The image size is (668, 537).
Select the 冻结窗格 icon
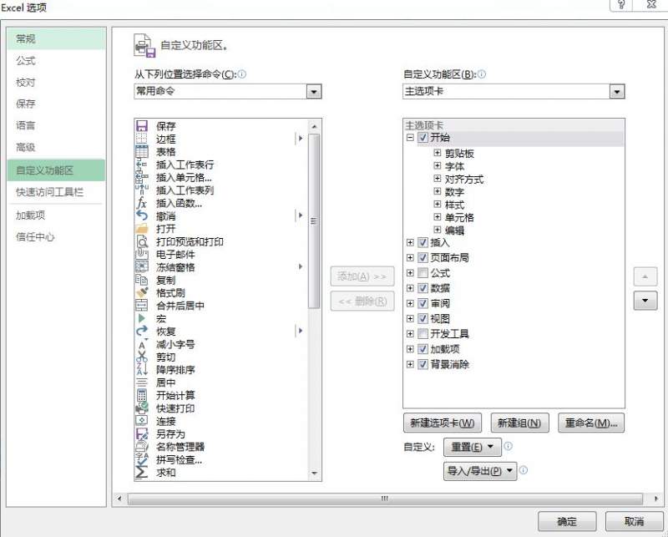pos(141,266)
